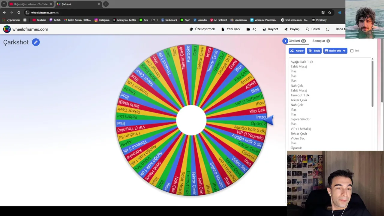Save the wheel with Kaydet
This screenshot has width=384, height=216.
pyautogui.click(x=270, y=29)
